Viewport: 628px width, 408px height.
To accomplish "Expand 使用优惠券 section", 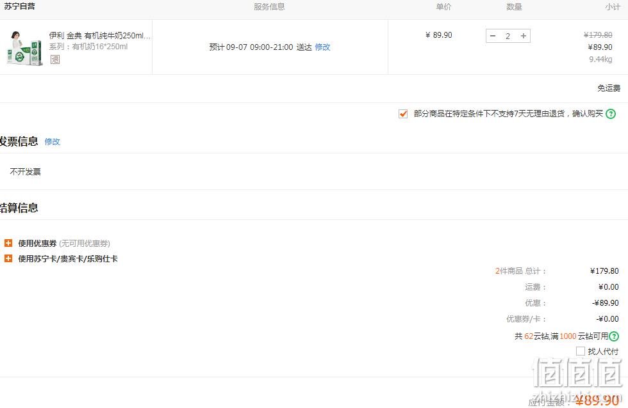I will pos(8,243).
